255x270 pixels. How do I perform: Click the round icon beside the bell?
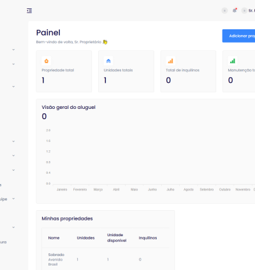coord(224,10)
